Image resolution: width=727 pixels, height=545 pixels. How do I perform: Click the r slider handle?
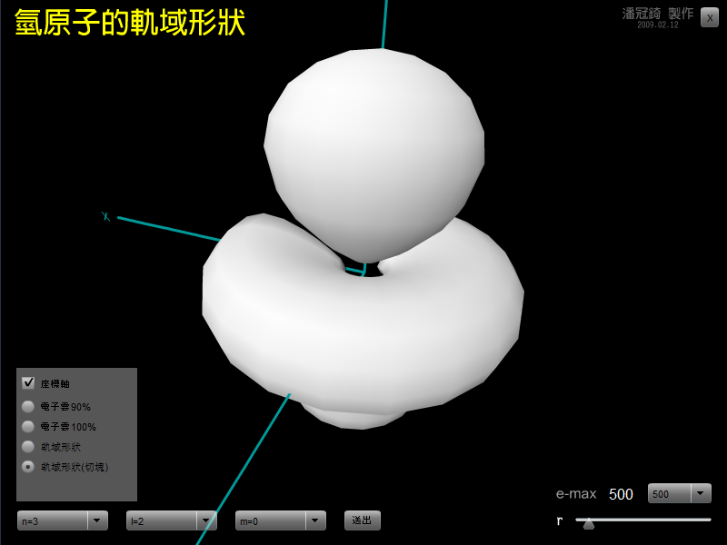pyautogui.click(x=589, y=522)
